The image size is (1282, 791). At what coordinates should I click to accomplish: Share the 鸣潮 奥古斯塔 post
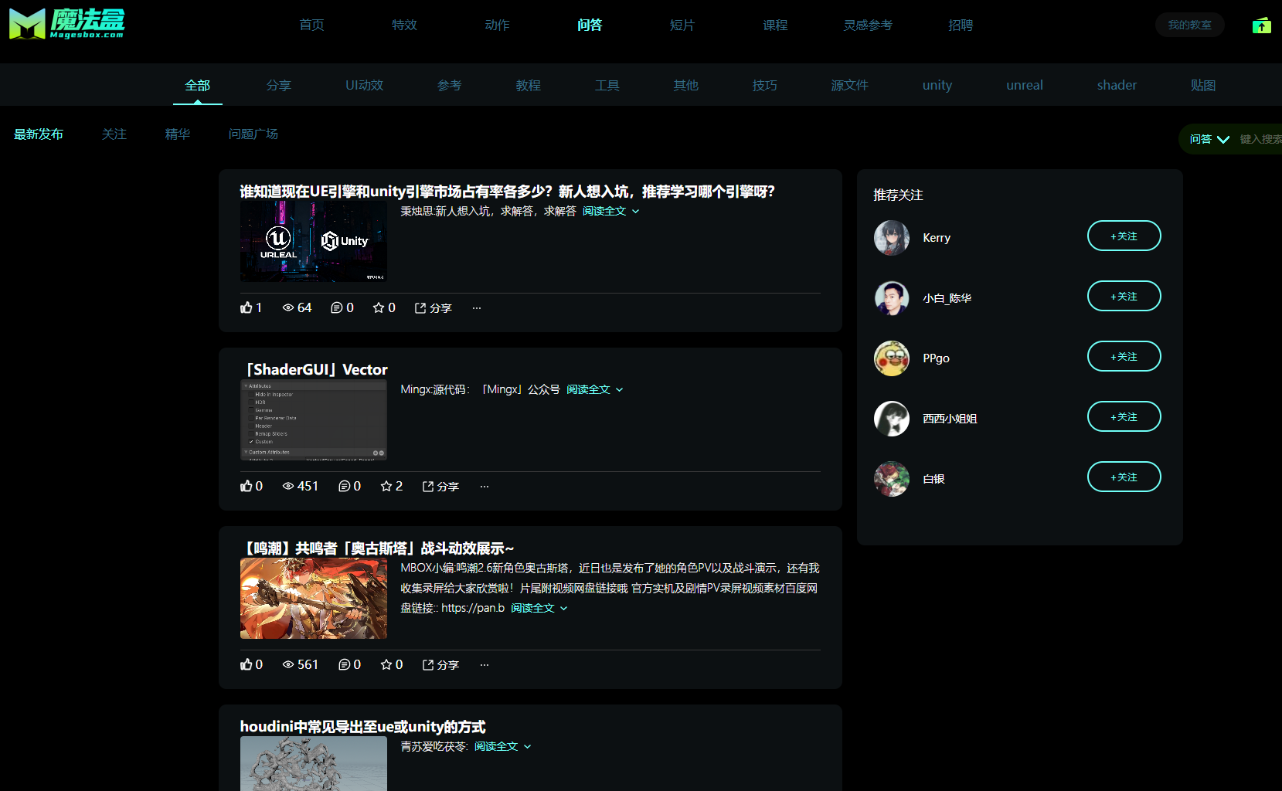click(440, 664)
